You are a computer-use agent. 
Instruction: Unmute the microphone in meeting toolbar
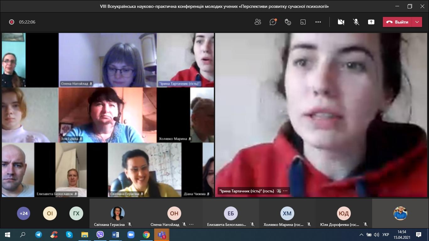pyautogui.click(x=356, y=22)
